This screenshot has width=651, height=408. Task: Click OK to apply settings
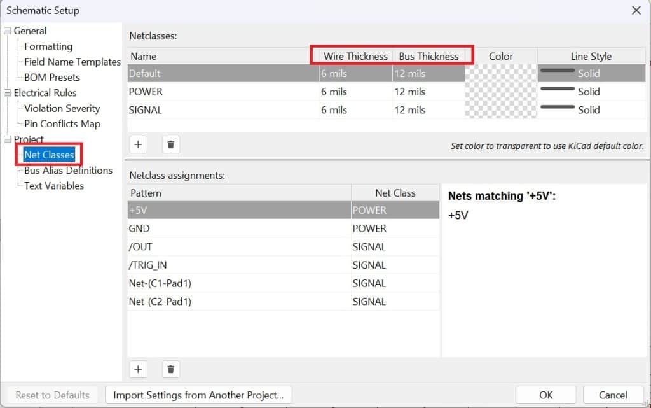tap(545, 395)
